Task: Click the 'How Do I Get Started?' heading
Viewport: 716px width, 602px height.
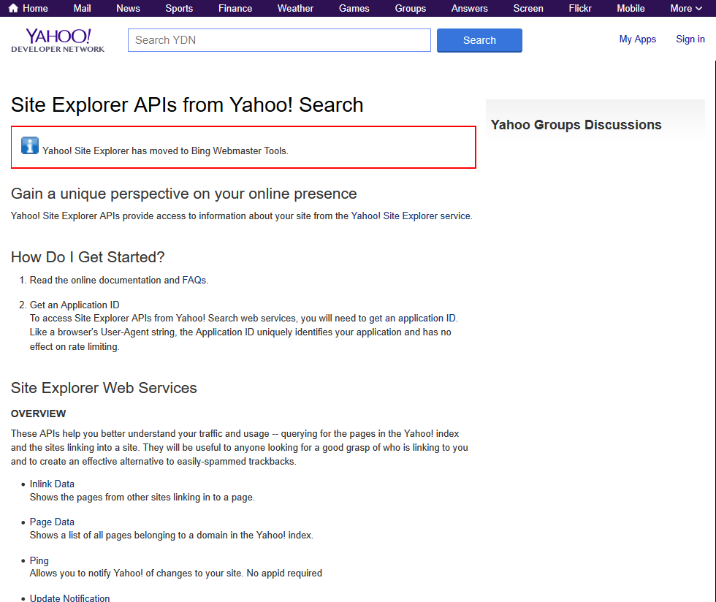Action: pyautogui.click(x=88, y=257)
